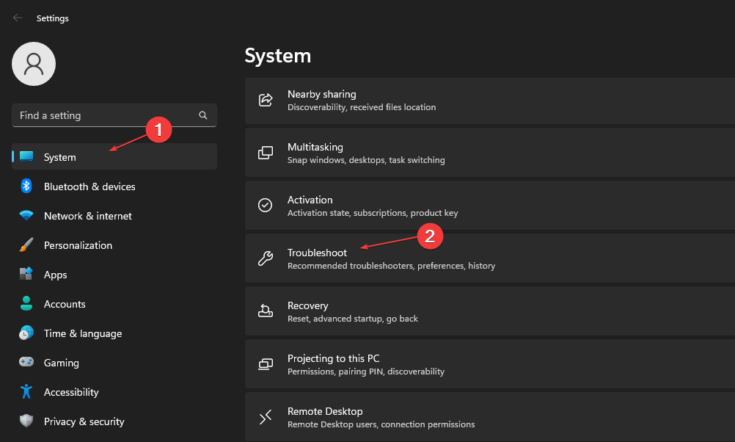Click the Recovery icon
735x442 pixels.
click(x=265, y=311)
